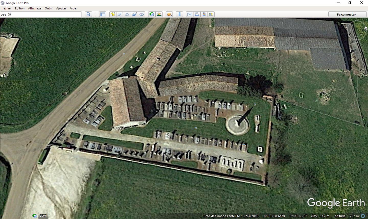Print the current view
This screenshot has width=368, height=219.
click(x=197, y=14)
